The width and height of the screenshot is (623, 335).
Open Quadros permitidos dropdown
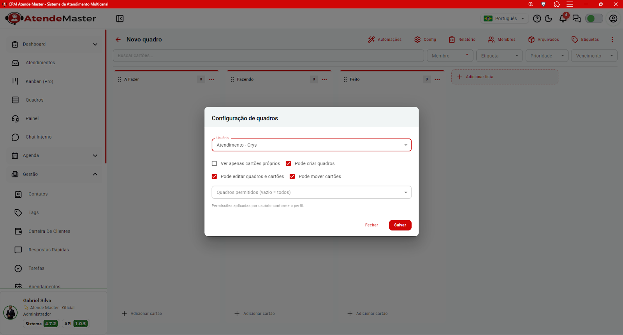coord(311,193)
